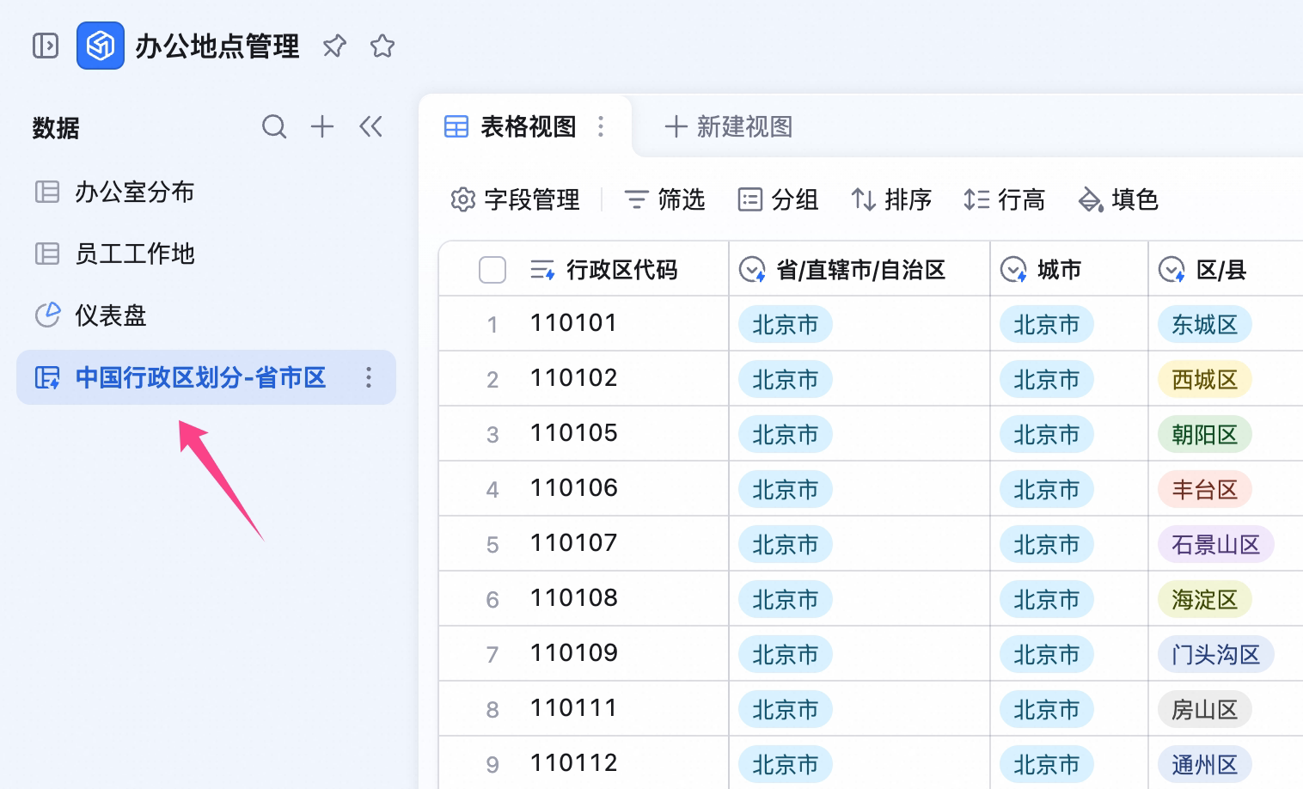Viewport: 1303px width, 789px height.
Task: Click the cell containing 110105
Action: [584, 433]
